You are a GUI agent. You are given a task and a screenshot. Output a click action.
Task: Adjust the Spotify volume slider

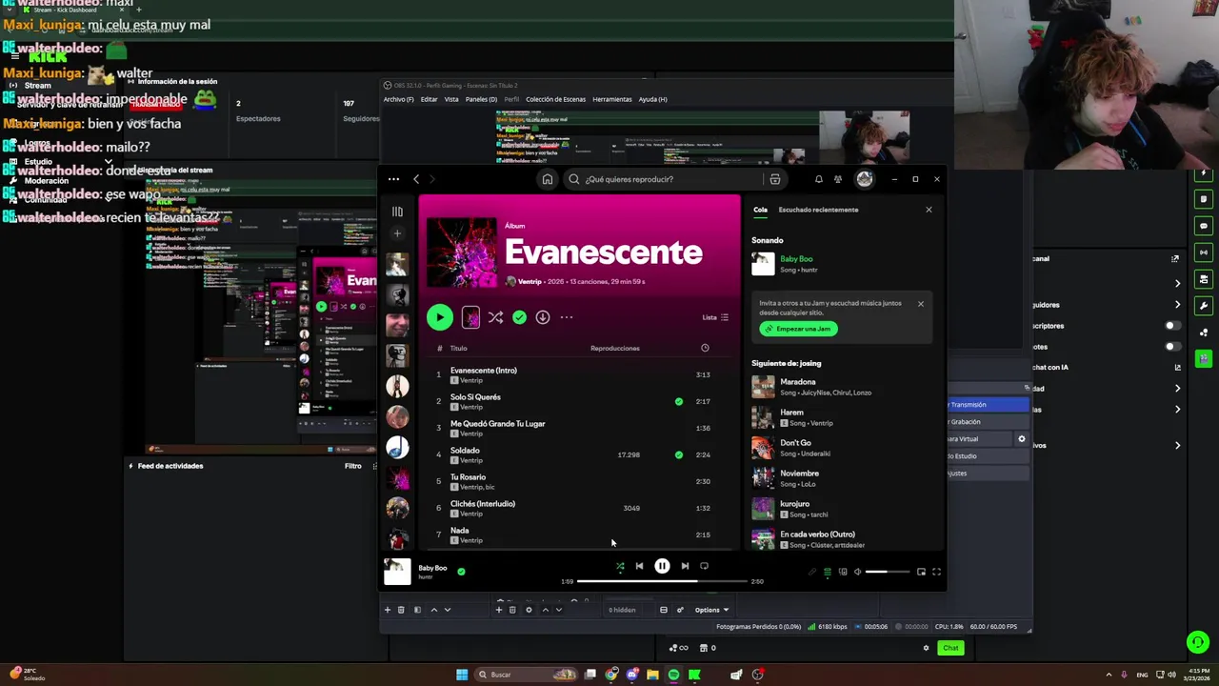point(889,572)
